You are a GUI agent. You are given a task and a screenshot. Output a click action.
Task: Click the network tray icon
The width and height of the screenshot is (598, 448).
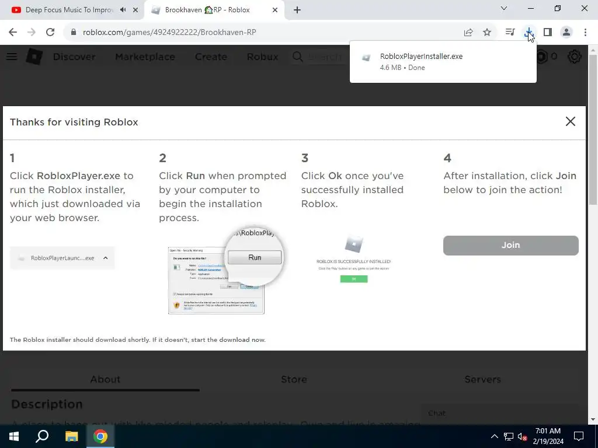(x=509, y=436)
